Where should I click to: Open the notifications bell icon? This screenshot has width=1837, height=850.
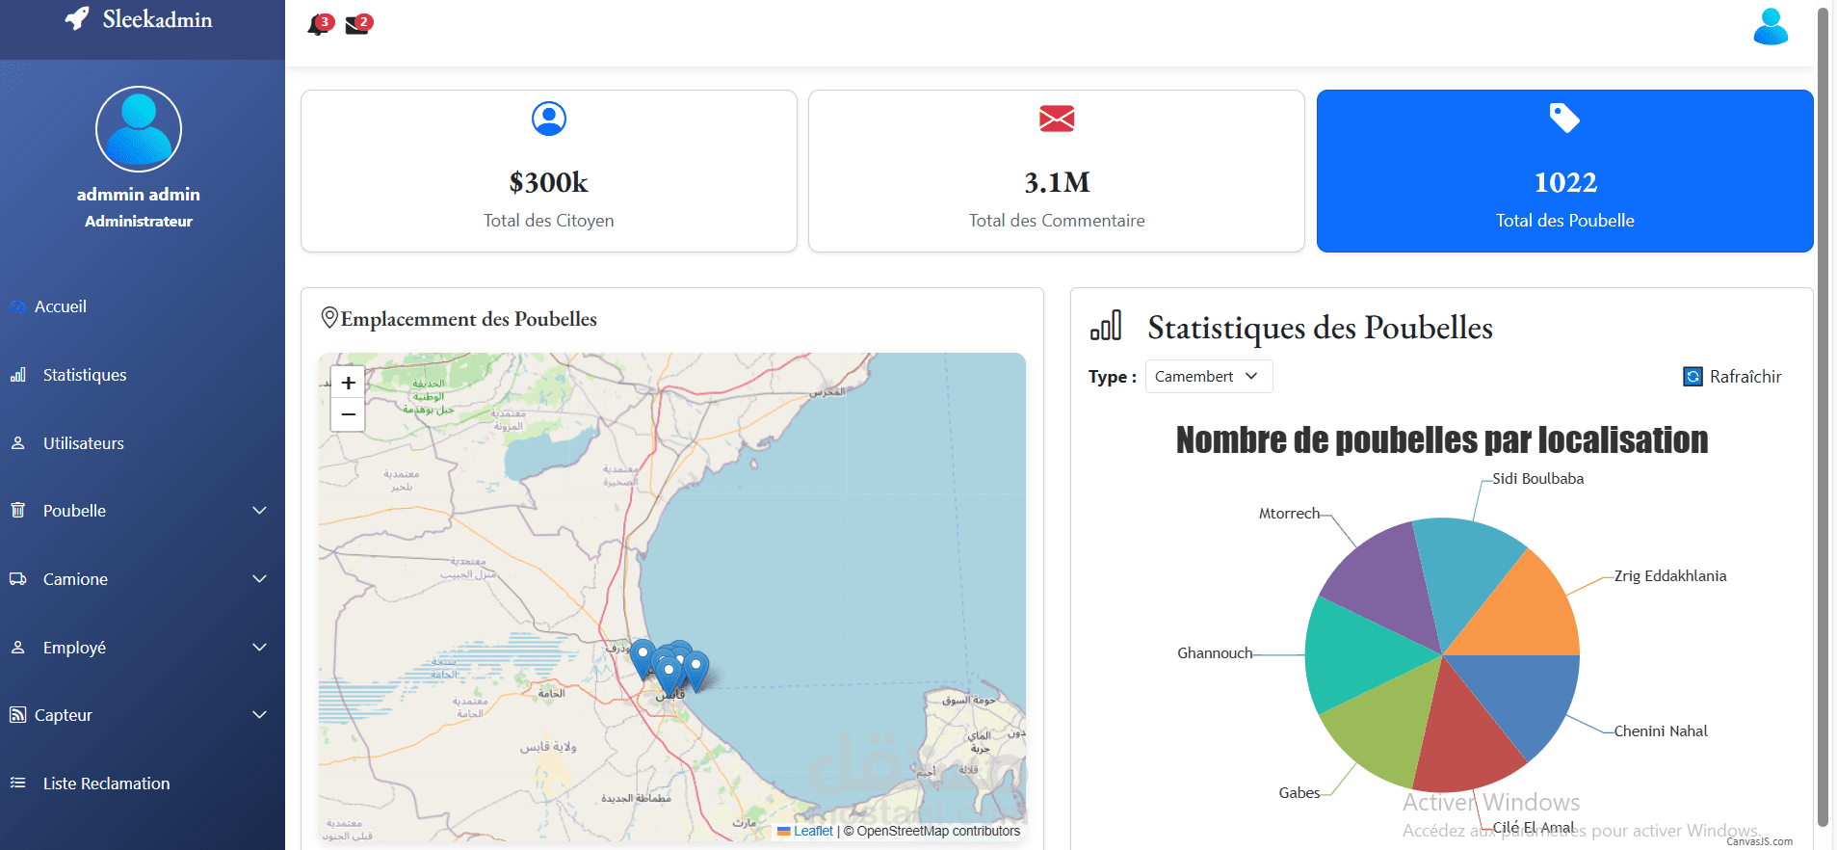319,25
